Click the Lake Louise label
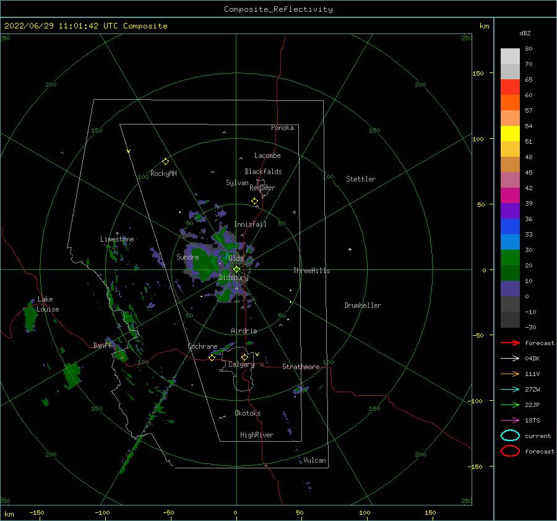The image size is (557, 521). pyautogui.click(x=48, y=304)
